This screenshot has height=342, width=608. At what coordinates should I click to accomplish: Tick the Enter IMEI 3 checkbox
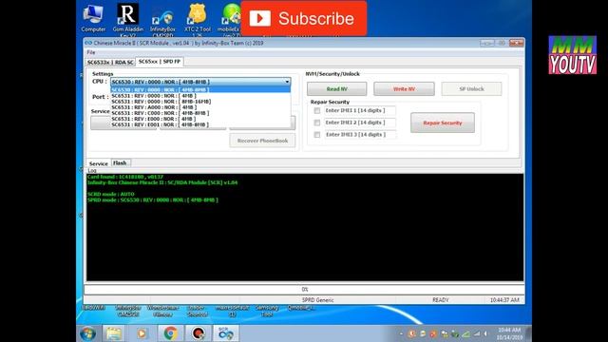point(317,135)
